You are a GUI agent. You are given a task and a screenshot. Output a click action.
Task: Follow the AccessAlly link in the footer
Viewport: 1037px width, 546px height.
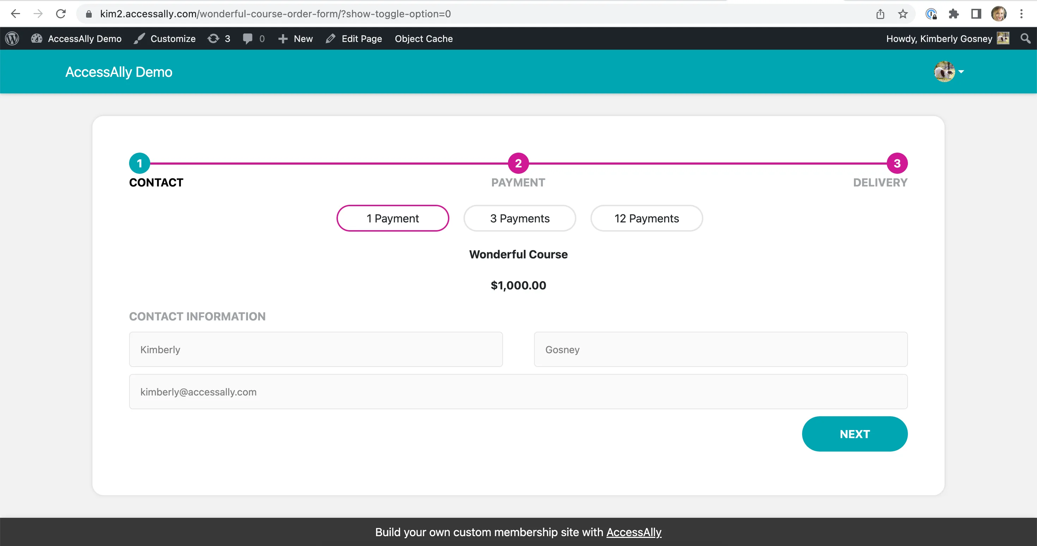click(633, 532)
